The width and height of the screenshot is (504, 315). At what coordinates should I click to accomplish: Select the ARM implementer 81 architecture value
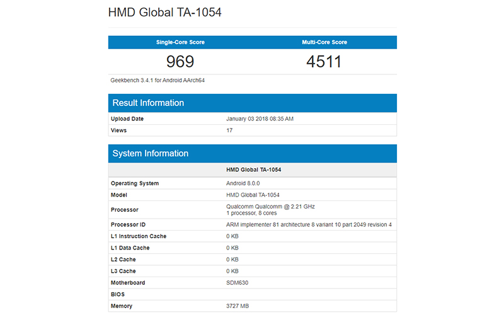pos(309,224)
